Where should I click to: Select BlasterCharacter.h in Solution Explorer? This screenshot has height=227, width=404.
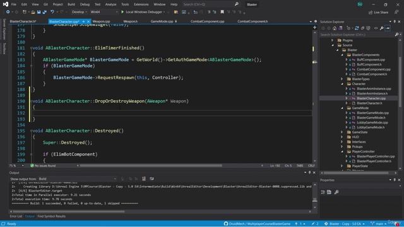point(369,103)
